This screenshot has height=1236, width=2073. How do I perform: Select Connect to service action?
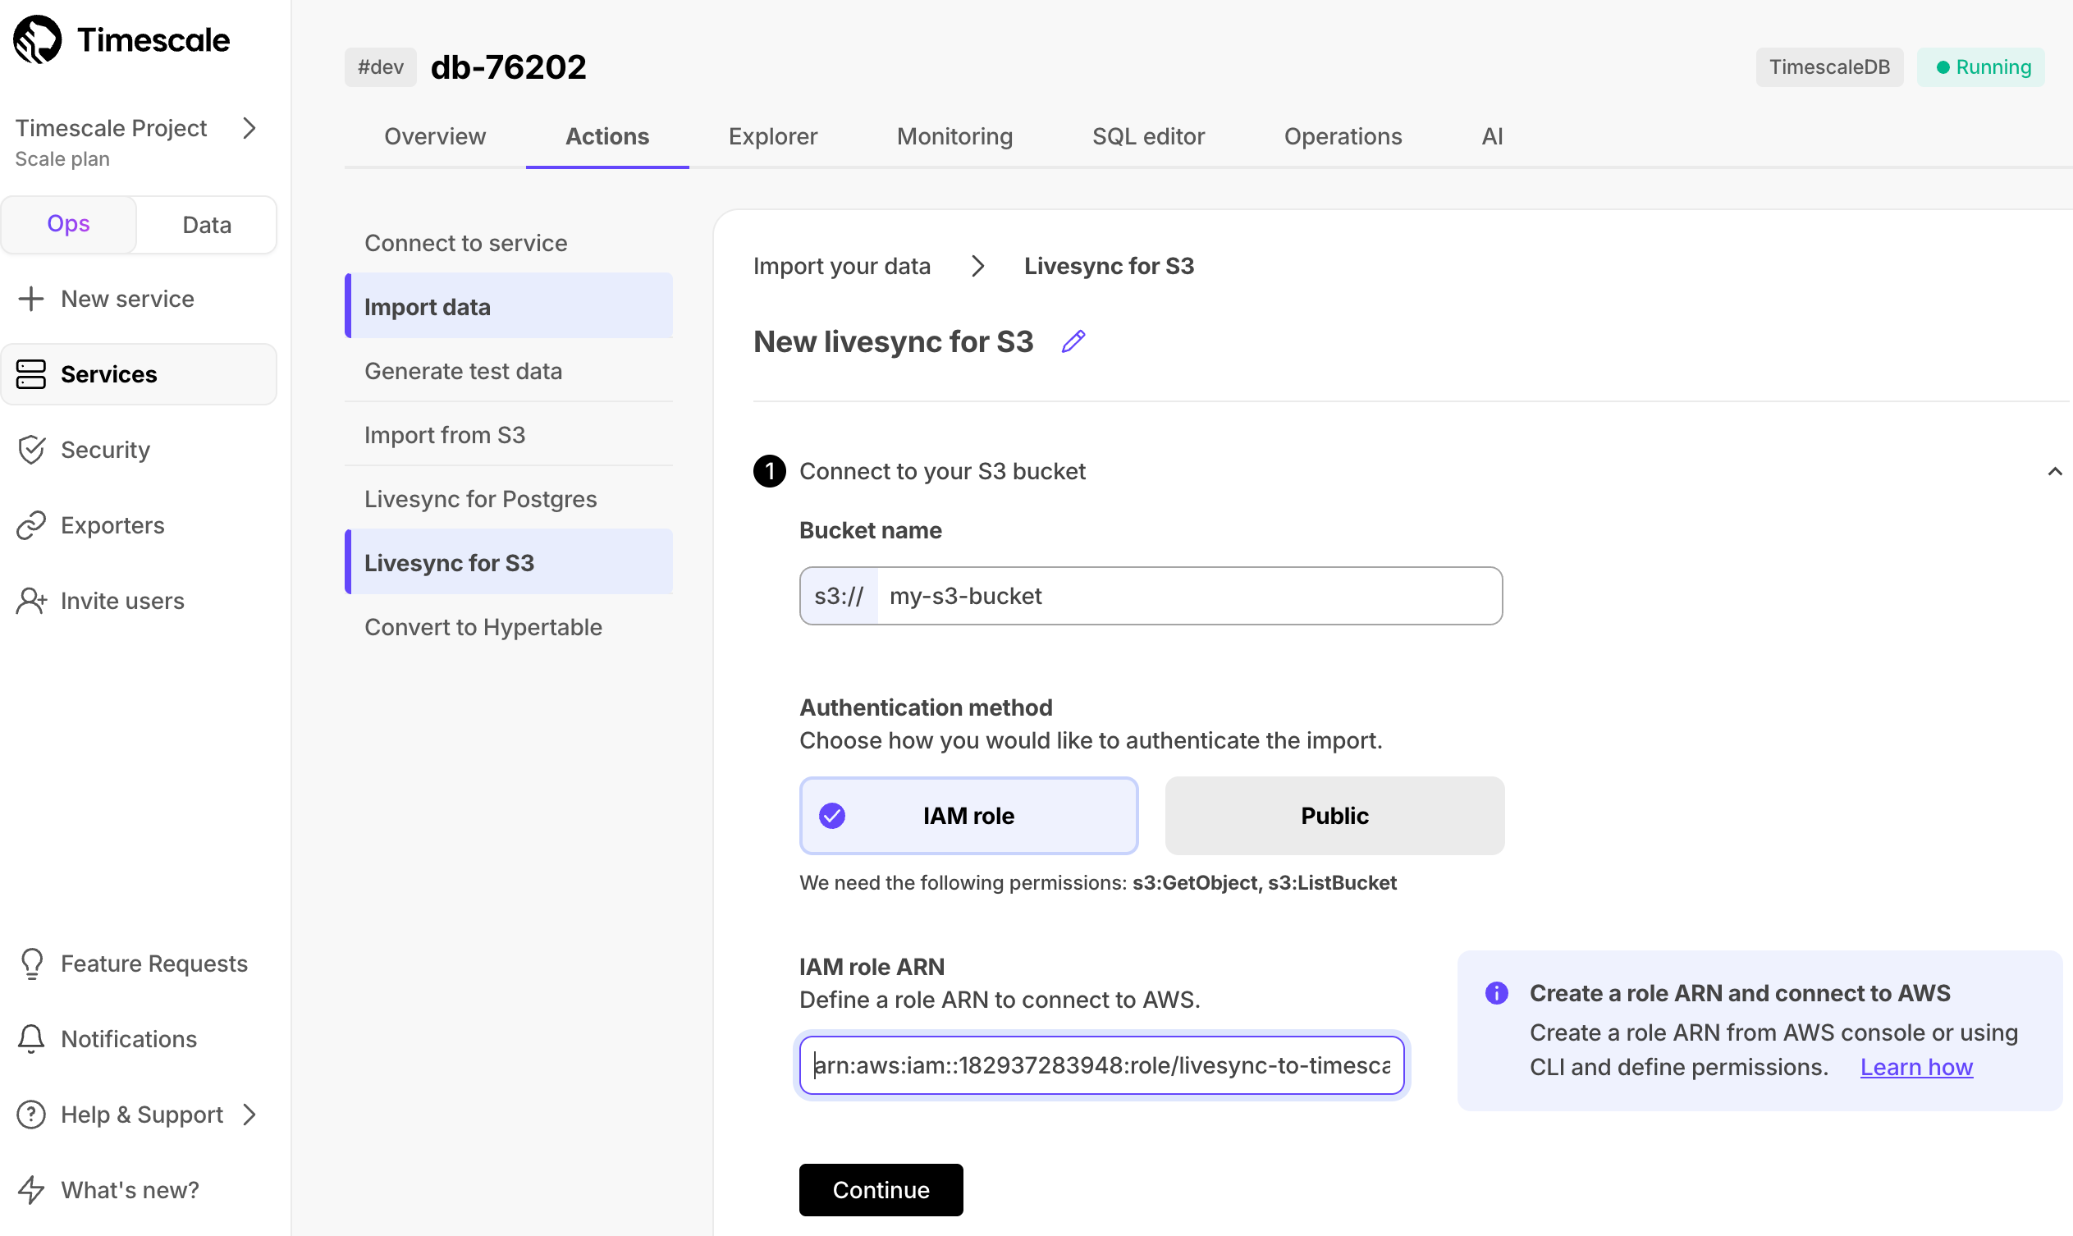[509, 243]
